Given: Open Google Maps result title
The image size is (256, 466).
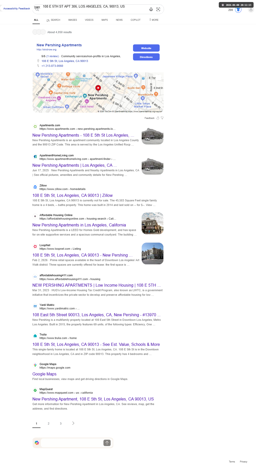Looking at the screenshot, I should coord(45,374).
